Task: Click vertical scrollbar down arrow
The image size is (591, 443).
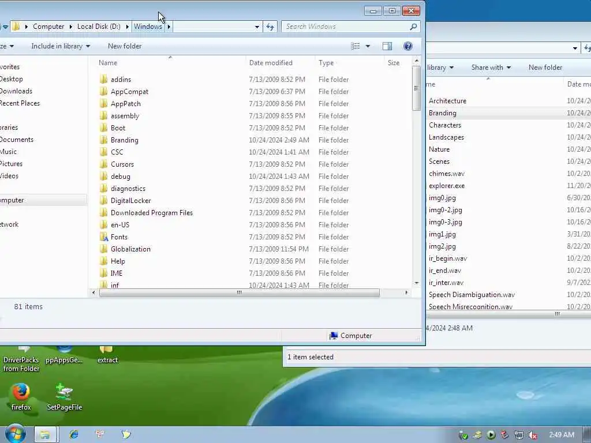Action: (416, 283)
